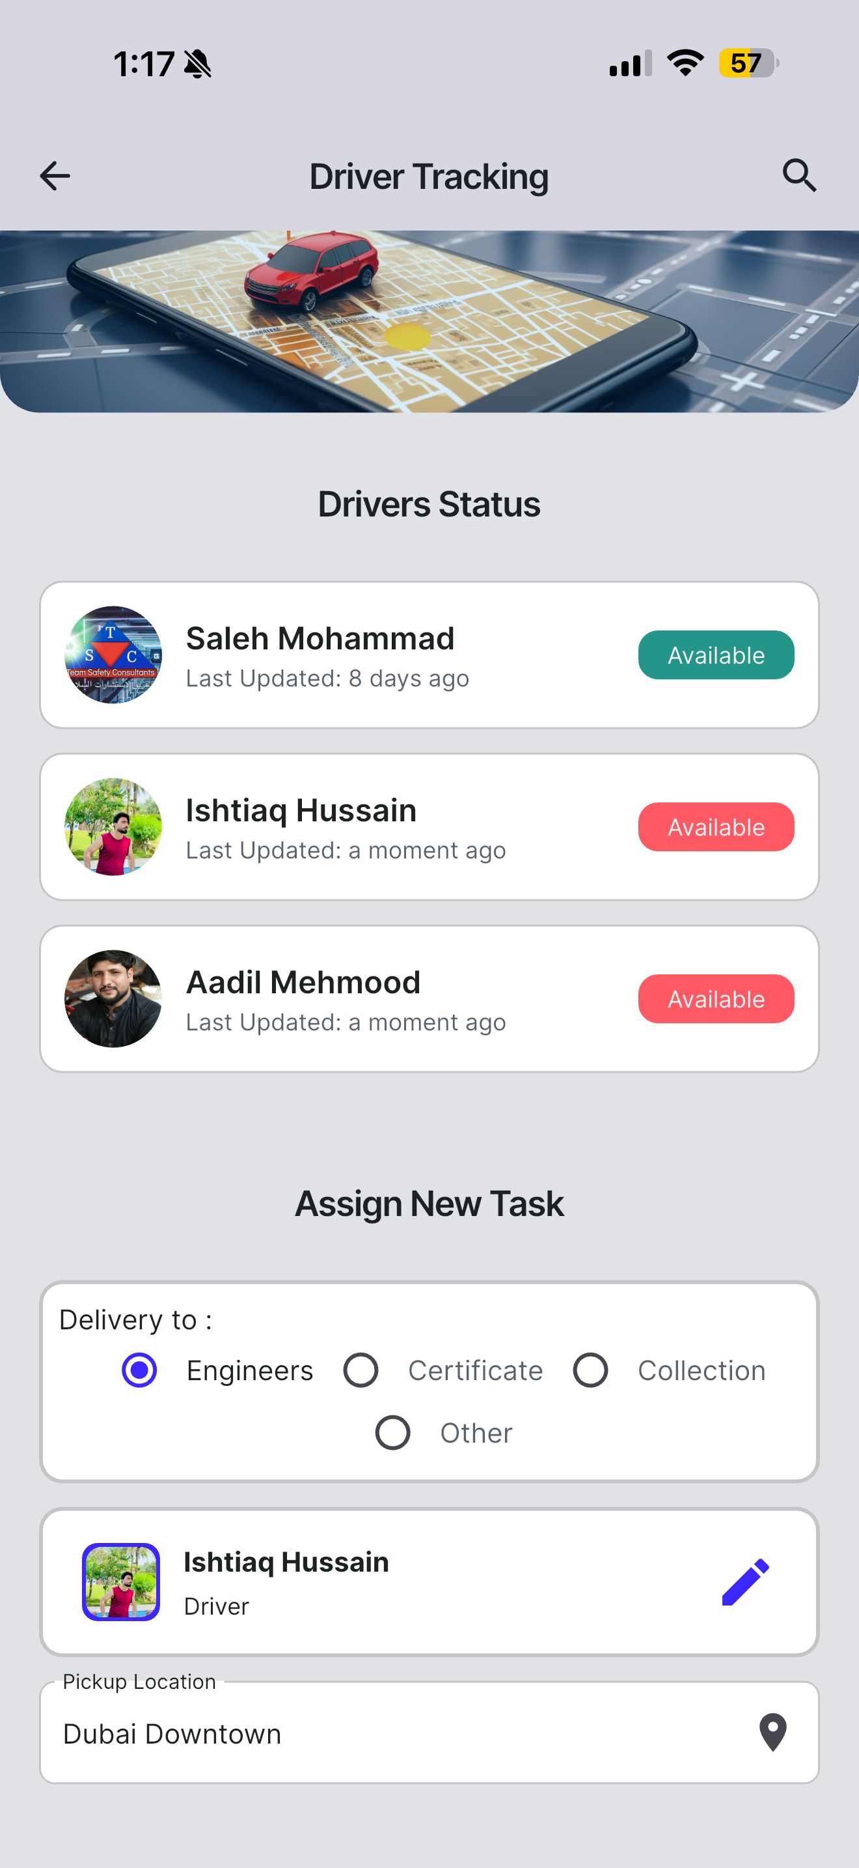Tap the back arrow icon

coord(55,177)
